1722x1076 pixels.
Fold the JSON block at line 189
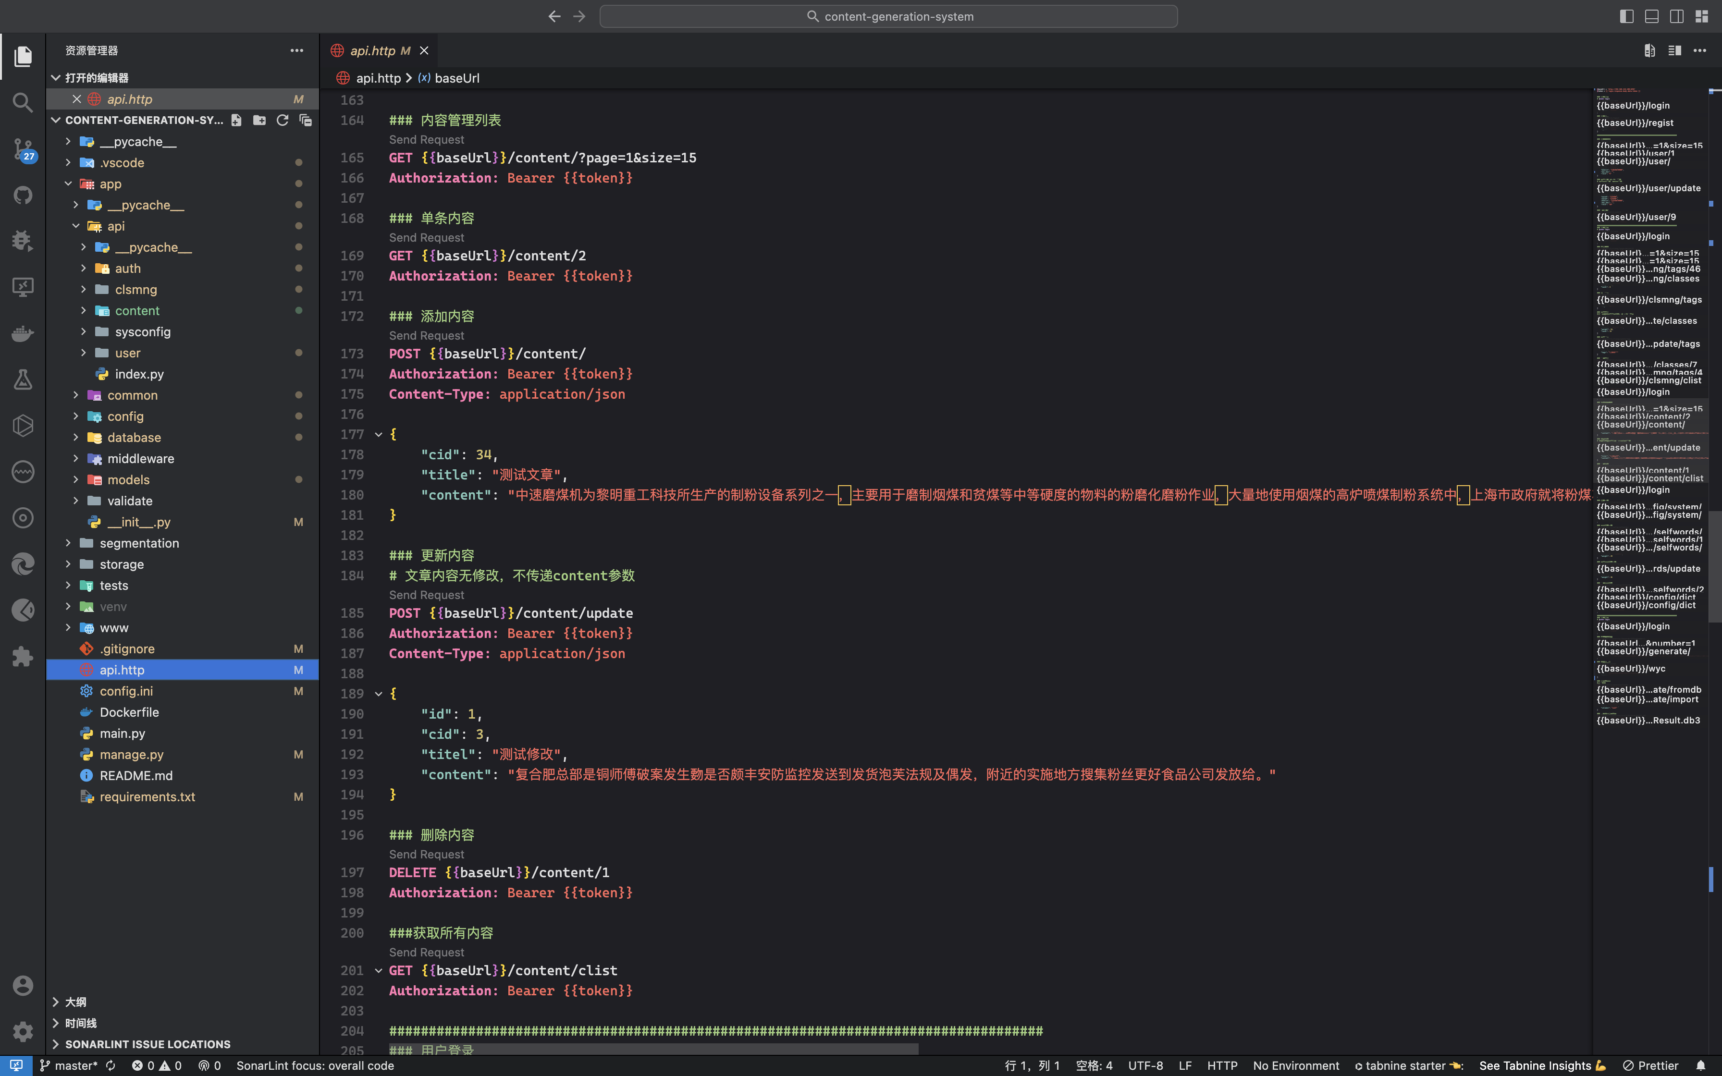(x=379, y=693)
